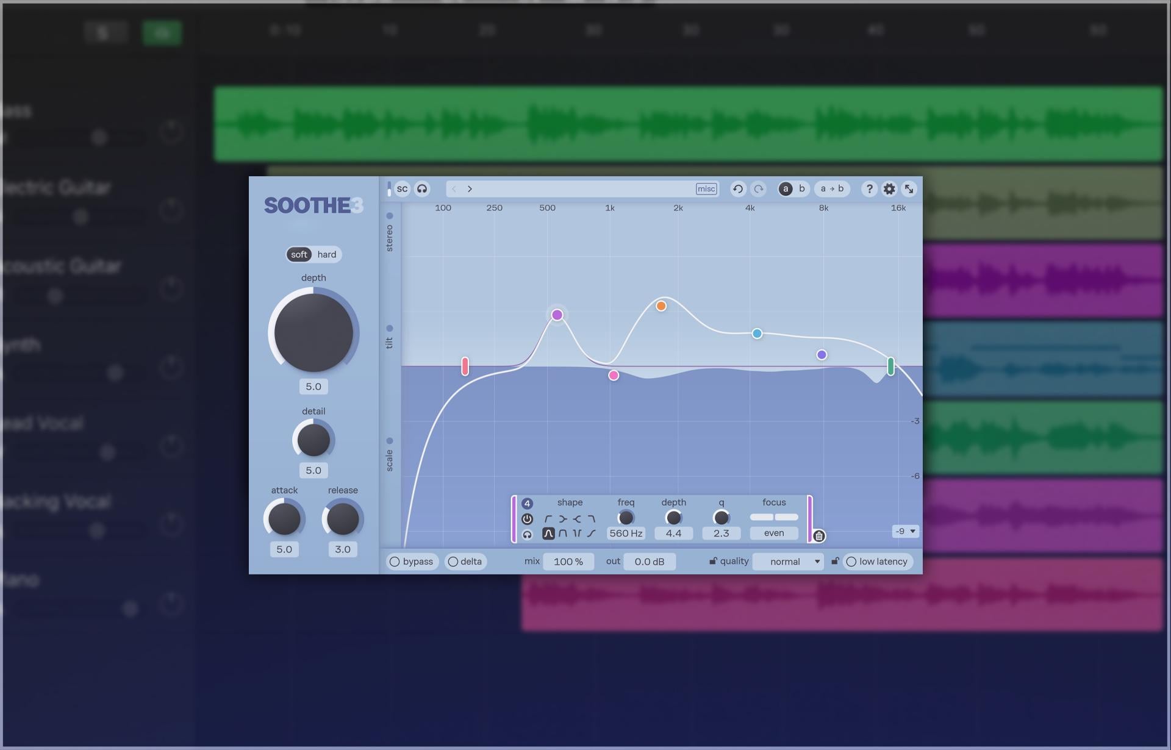The height and width of the screenshot is (750, 1171).
Task: Toggle band 4 power button
Action: (x=527, y=519)
